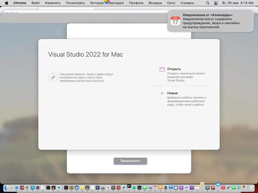Open the Вкладка menu
This screenshot has width=258, height=193.
[155, 3]
